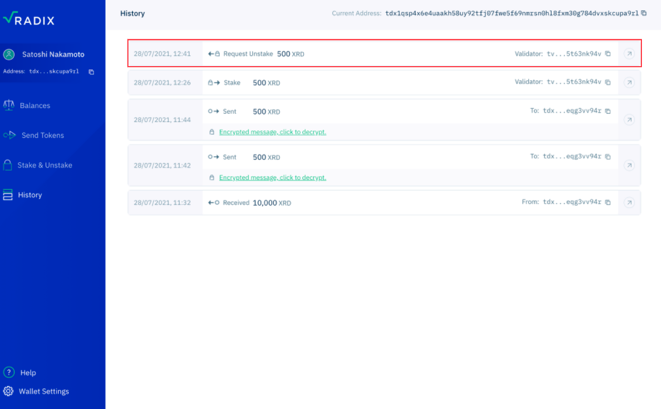Click the Request Unstake label

pos(248,53)
